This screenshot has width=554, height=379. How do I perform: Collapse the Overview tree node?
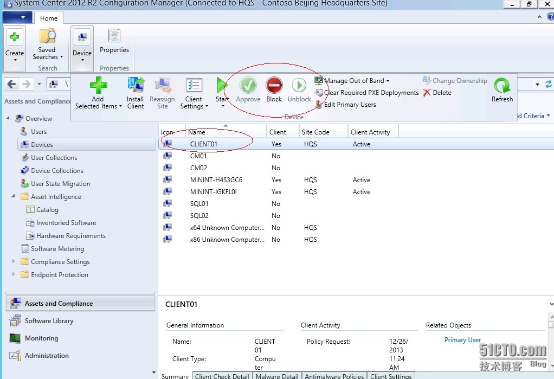click(x=8, y=118)
